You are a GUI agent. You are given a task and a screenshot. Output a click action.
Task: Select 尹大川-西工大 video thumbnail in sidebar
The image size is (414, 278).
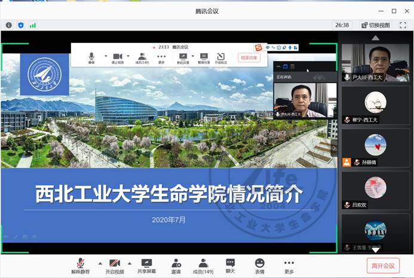pos(375,63)
